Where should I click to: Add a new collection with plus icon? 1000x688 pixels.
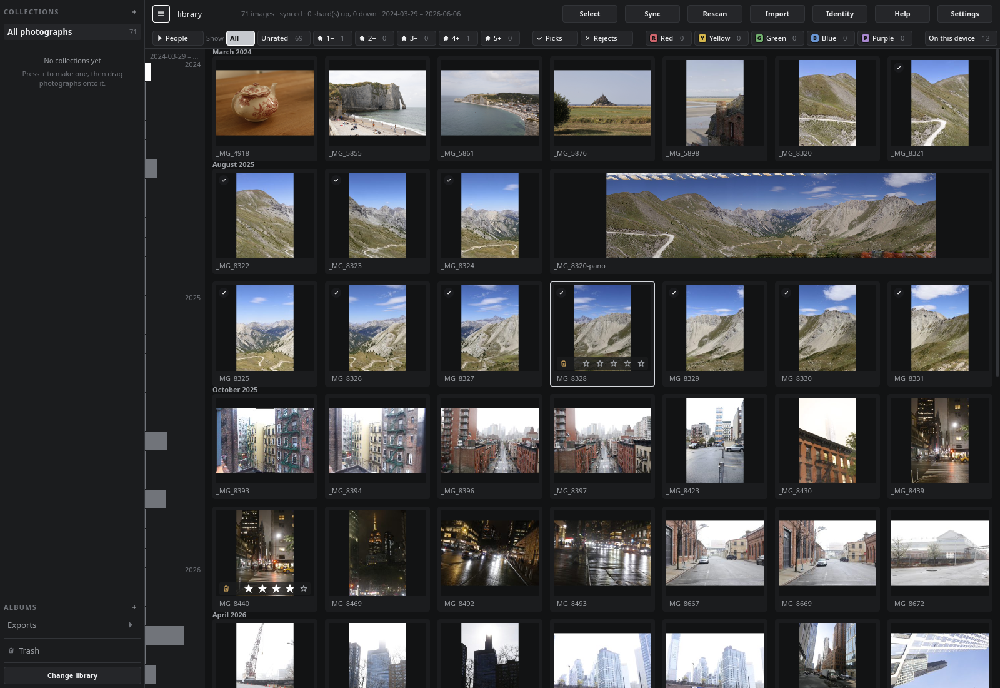(134, 12)
